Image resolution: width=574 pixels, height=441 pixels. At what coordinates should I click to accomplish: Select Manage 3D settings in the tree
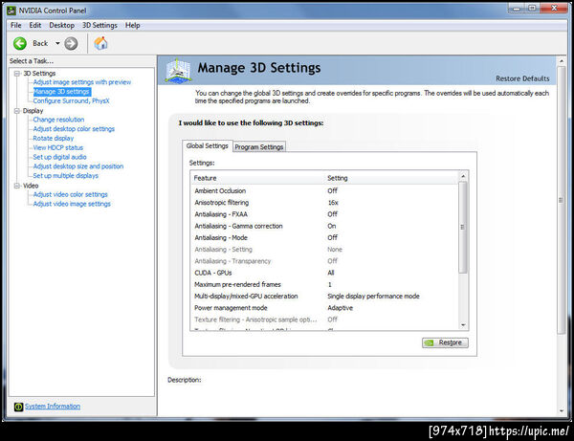[61, 92]
